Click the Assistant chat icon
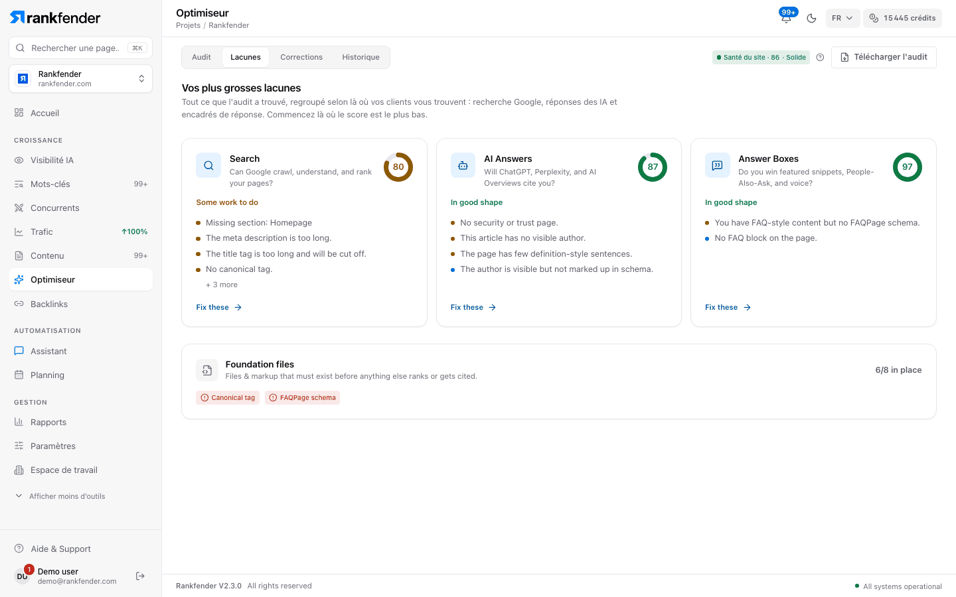Image resolution: width=956 pixels, height=597 pixels. [x=19, y=351]
